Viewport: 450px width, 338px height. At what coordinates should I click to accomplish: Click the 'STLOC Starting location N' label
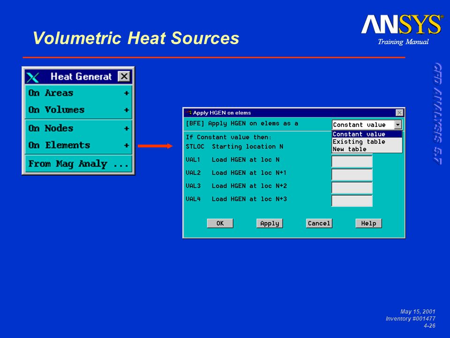click(234, 146)
